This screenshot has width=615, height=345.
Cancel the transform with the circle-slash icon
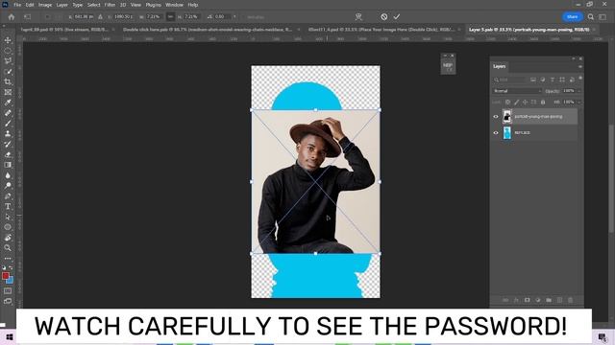pyautogui.click(x=384, y=17)
